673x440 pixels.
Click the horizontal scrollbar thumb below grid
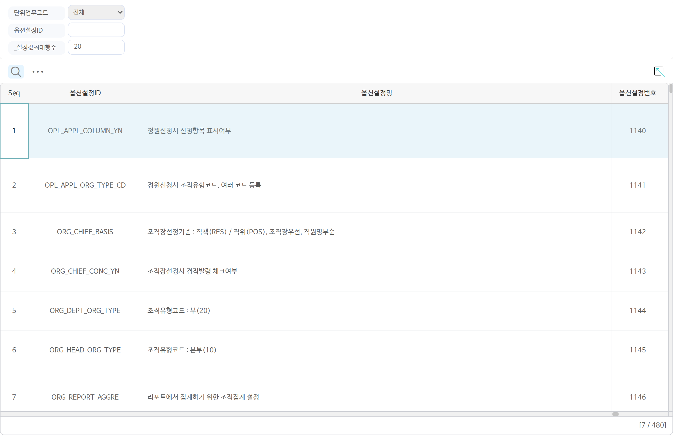[x=615, y=414]
